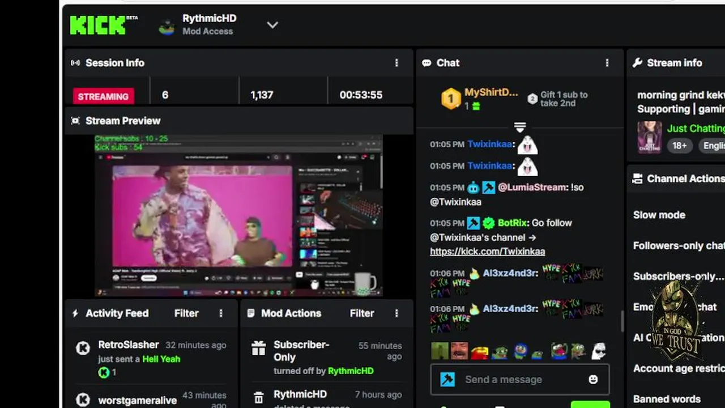Open the Mod Actions Filter
The width and height of the screenshot is (725, 408).
pos(362,313)
